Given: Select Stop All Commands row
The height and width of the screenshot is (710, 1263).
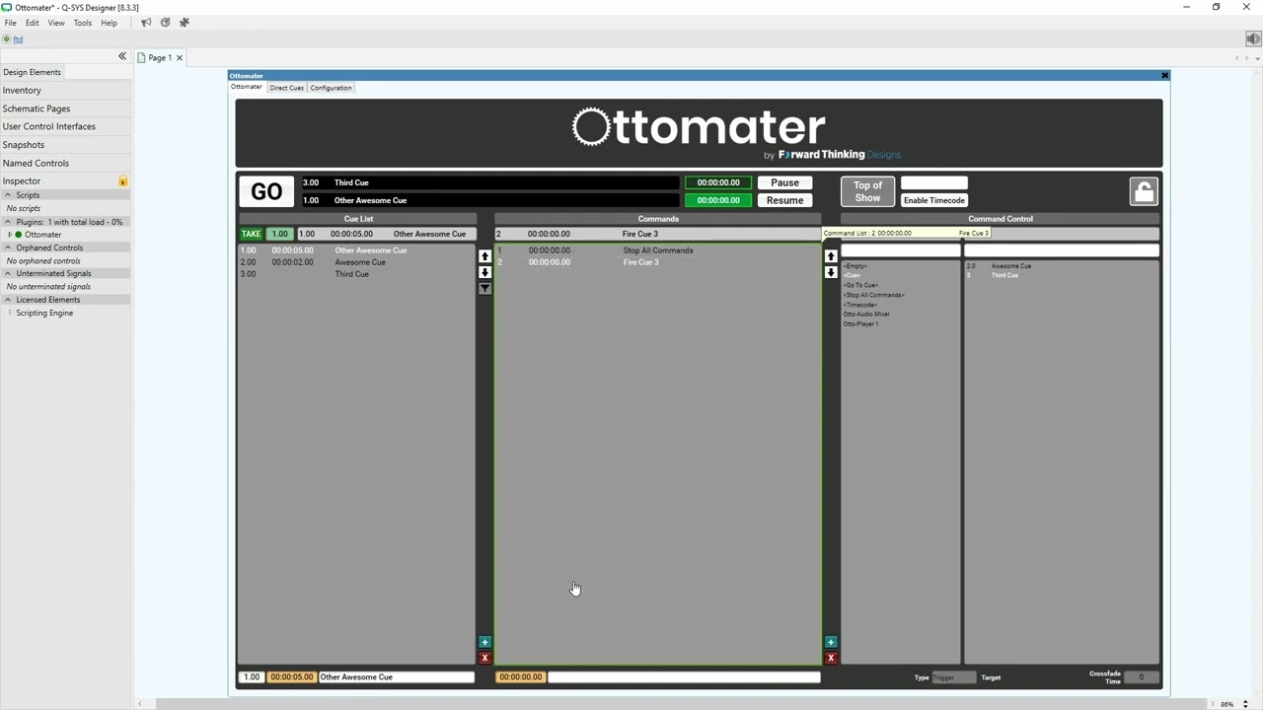Looking at the screenshot, I should tap(657, 250).
